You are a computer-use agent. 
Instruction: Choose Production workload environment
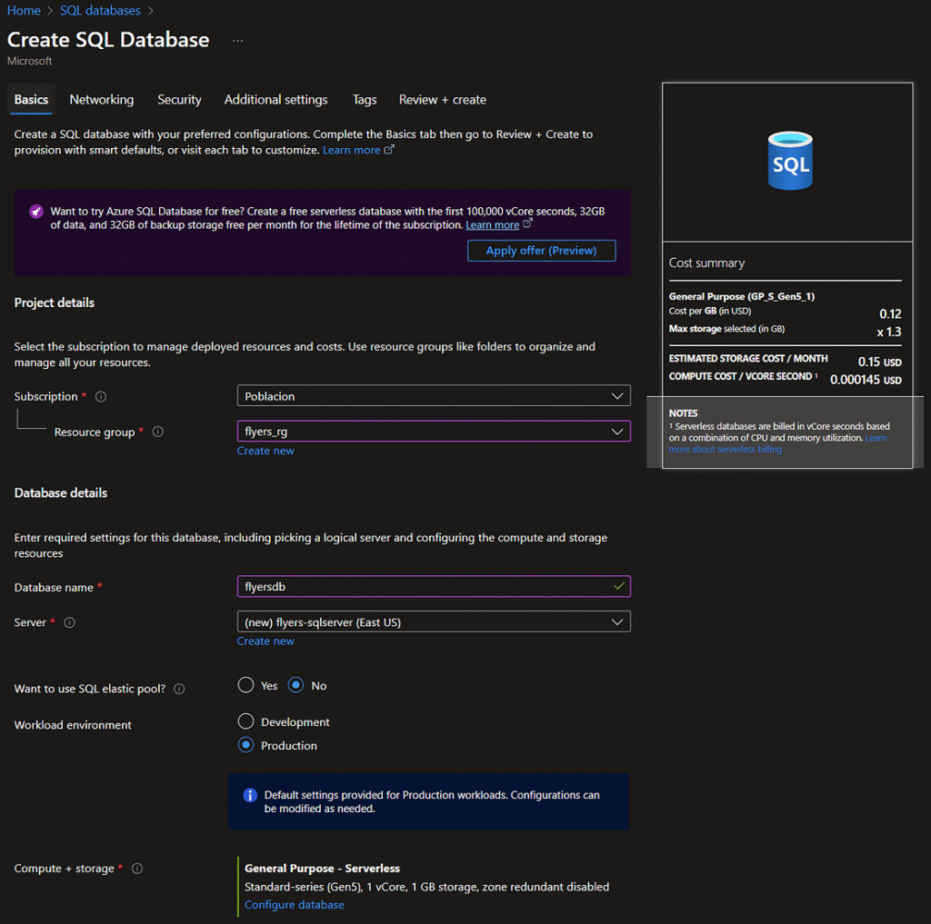245,745
